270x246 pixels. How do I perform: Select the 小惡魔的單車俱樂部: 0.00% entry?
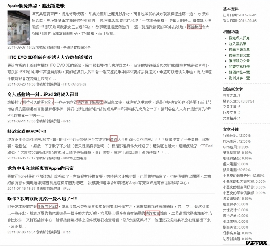pyautogui.click(x=244, y=193)
